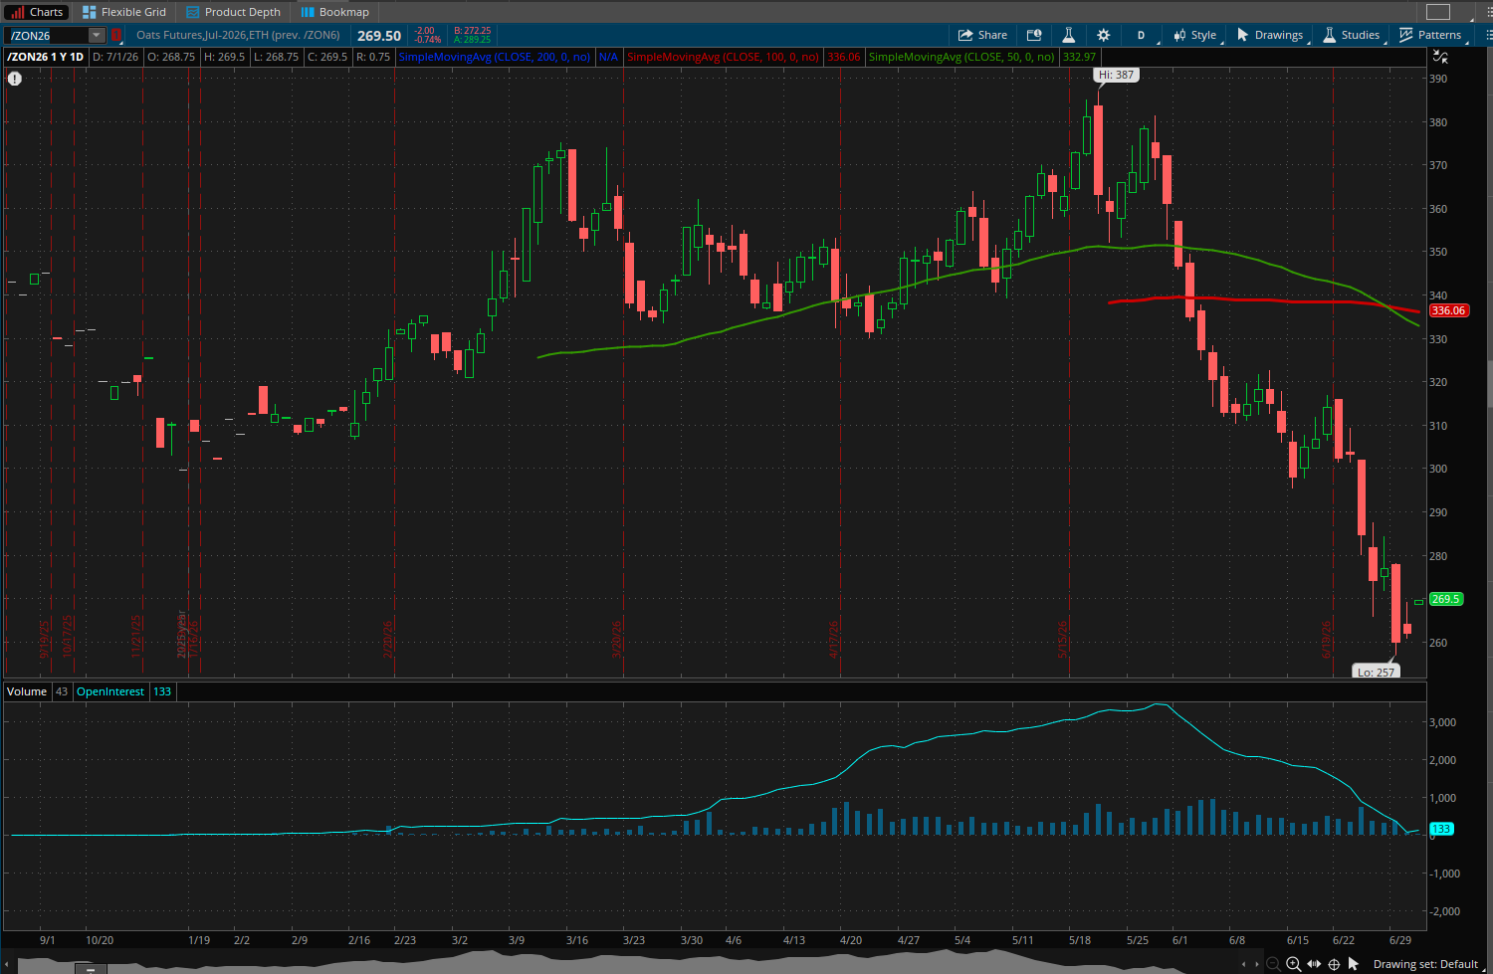Click the zoom out magnifier icon

point(1273,963)
